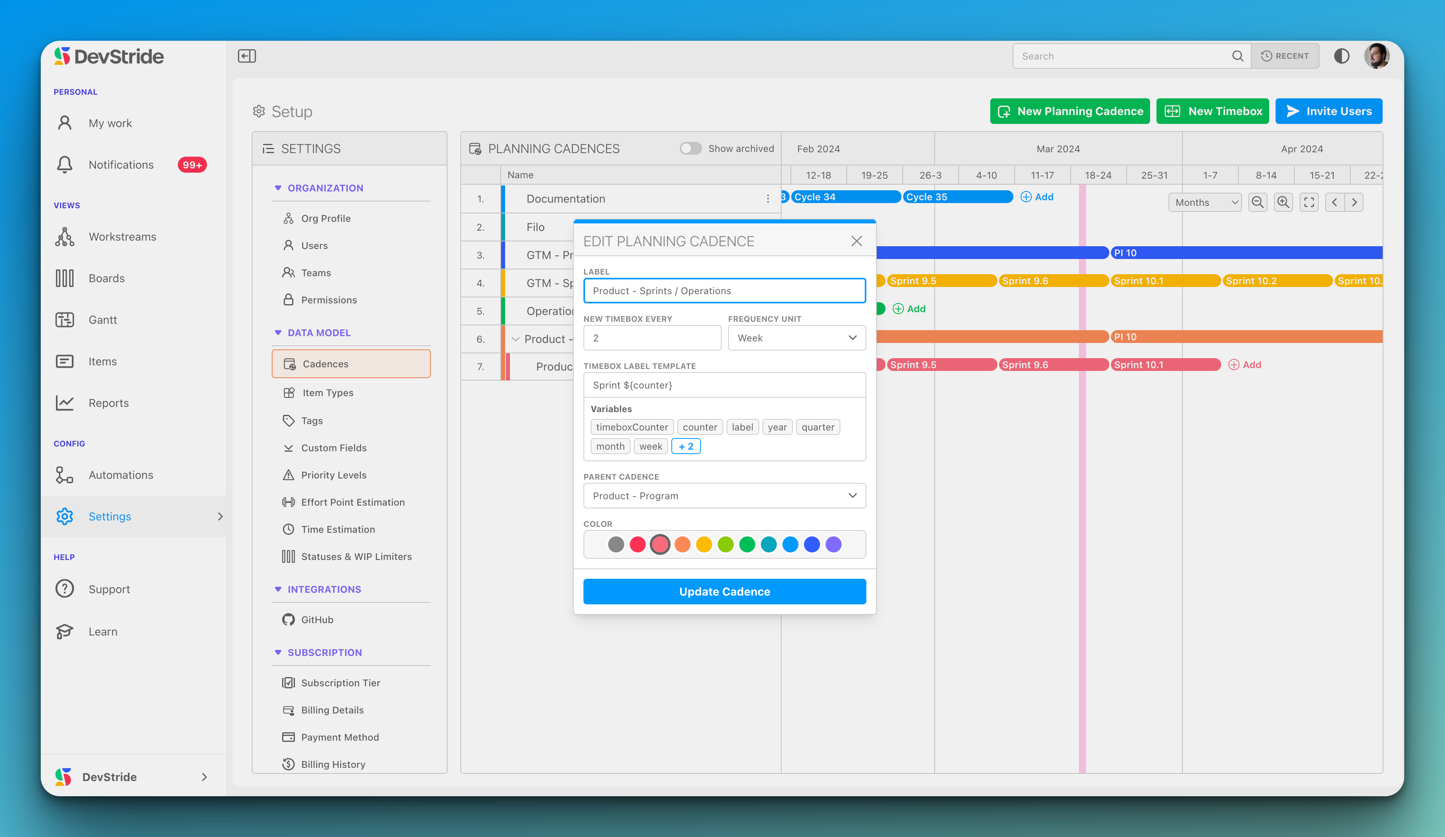Select GitHub under Integrations menu
The image size is (1445, 837).
[x=318, y=619]
